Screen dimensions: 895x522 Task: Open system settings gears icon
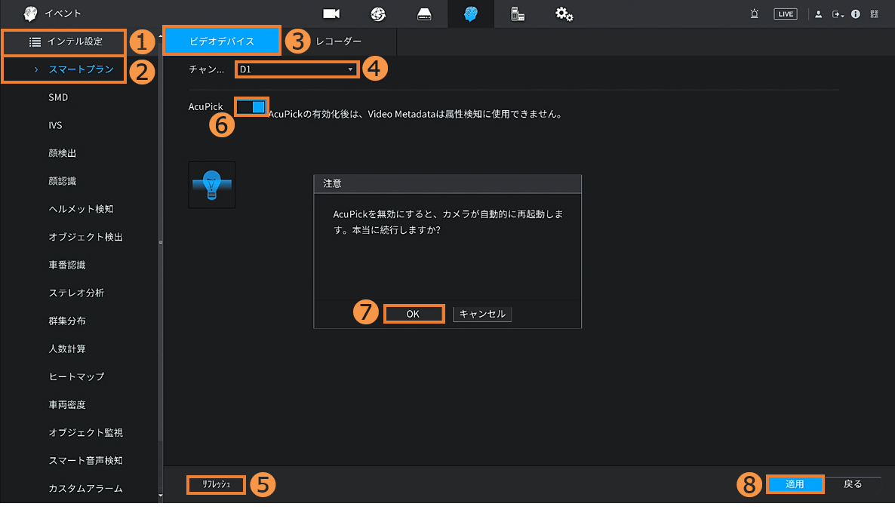(564, 14)
